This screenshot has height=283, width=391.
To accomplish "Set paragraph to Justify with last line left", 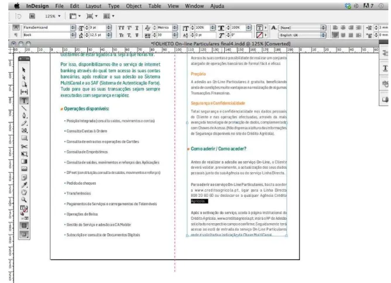I will pos(335,35).
